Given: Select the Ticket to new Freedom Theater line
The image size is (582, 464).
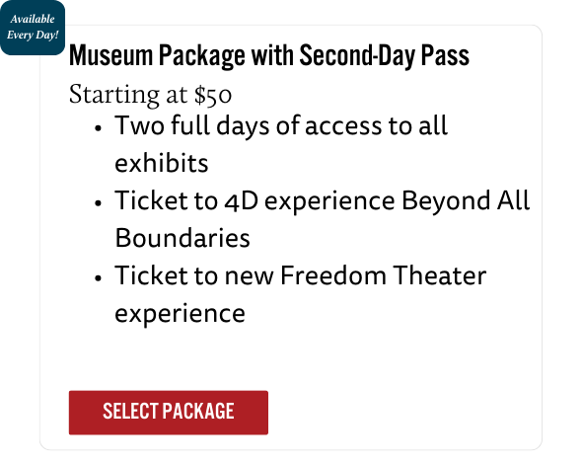Looking at the screenshot, I should pos(300,276).
